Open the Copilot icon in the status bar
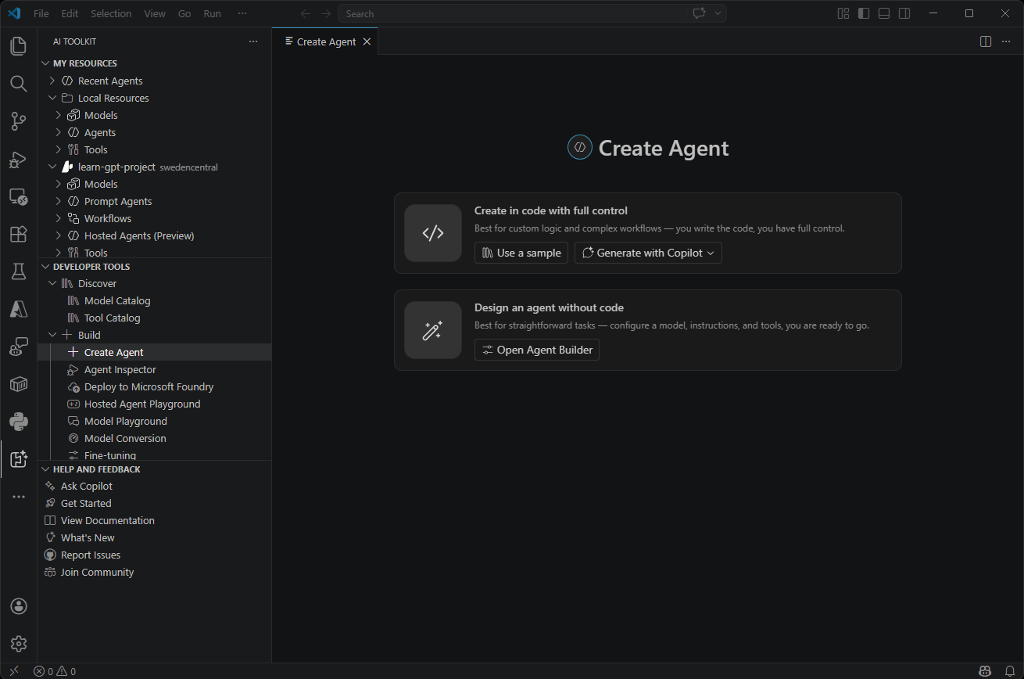Screen dimensions: 1024x679 pos(985,671)
